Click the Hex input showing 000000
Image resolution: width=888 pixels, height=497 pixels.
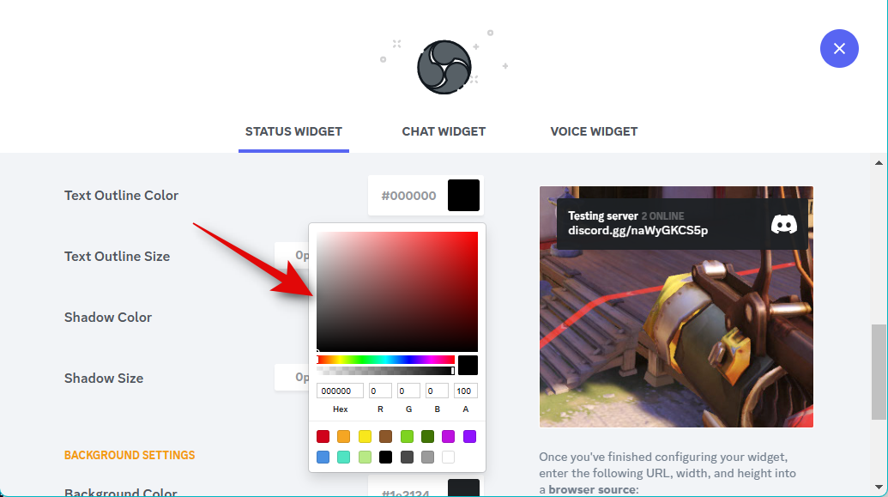(x=340, y=391)
